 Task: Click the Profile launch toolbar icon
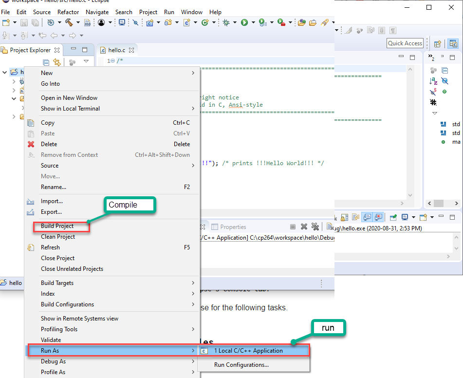pos(263,22)
